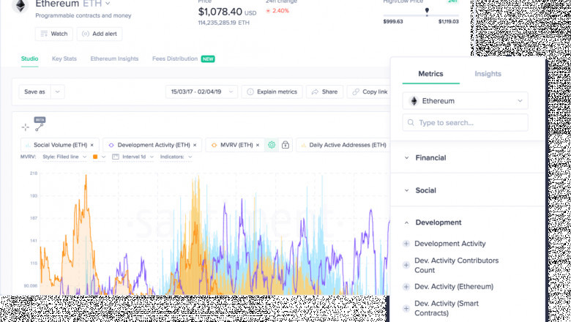Switch to the Studio tab

pyautogui.click(x=29, y=59)
